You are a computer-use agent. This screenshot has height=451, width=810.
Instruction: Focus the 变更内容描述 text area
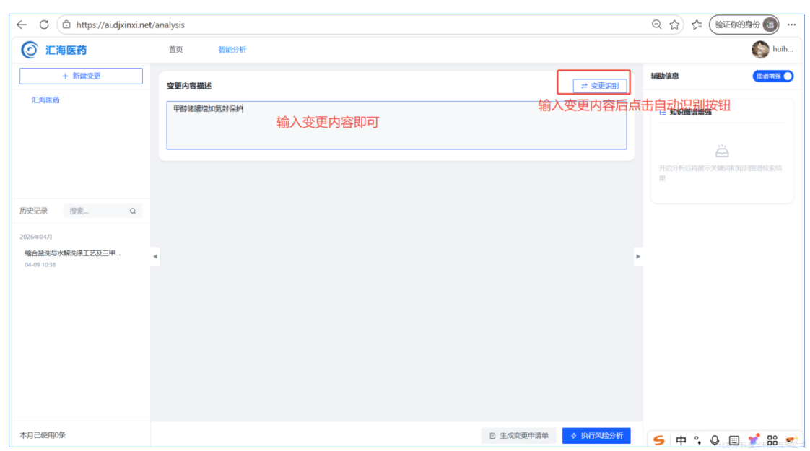pos(396,126)
